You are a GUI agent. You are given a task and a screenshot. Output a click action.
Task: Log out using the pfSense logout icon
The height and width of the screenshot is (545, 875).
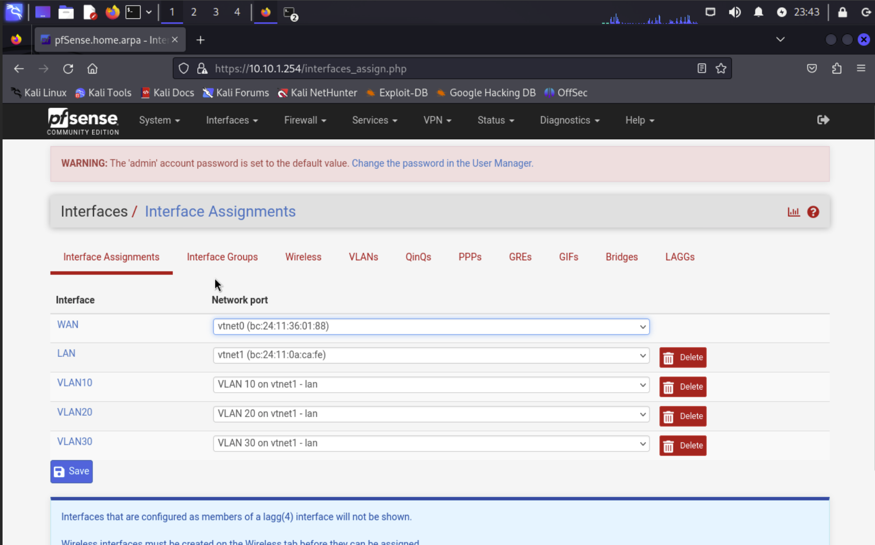823,120
